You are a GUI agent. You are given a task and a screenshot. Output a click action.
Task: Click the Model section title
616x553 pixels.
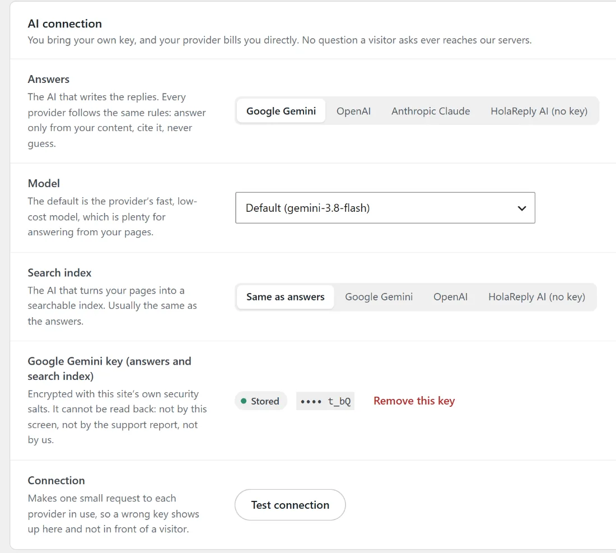44,183
